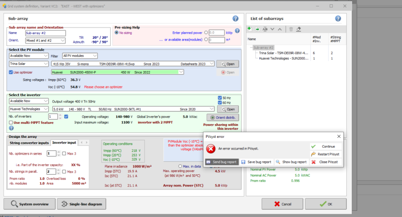This screenshot has width=402, height=217.
Task: Expand the Orient. Mixed #1 and #2 dropdown
Action: click(x=45, y=41)
